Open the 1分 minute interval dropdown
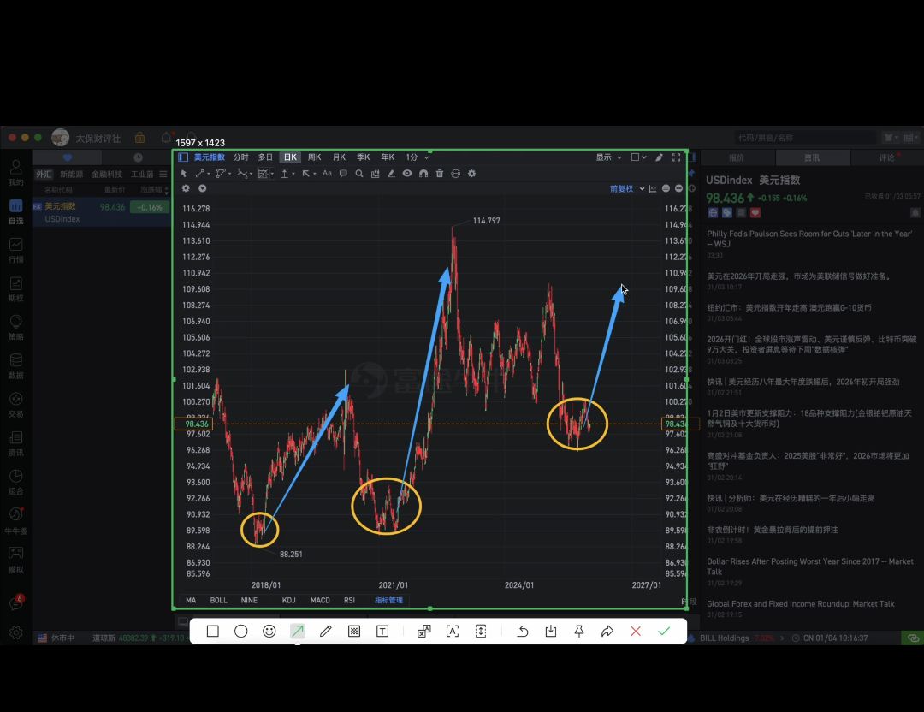Viewport: 924px width, 712px height. click(x=417, y=157)
